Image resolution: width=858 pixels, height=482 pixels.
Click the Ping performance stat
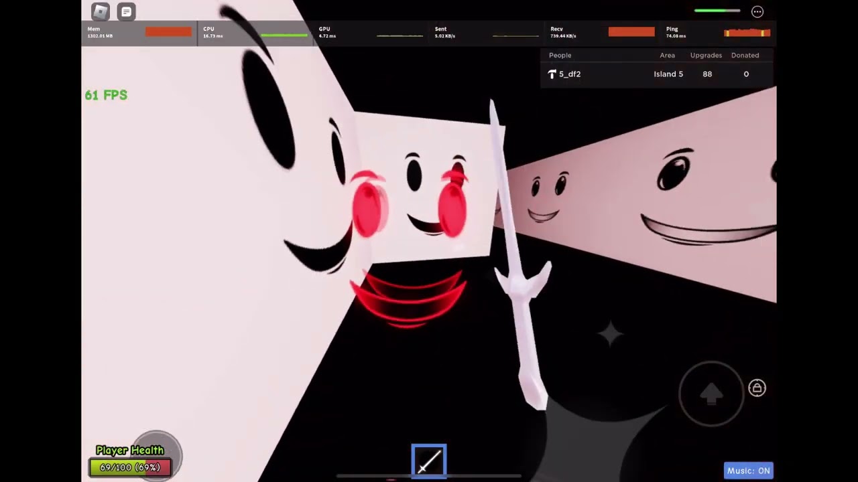719,32
